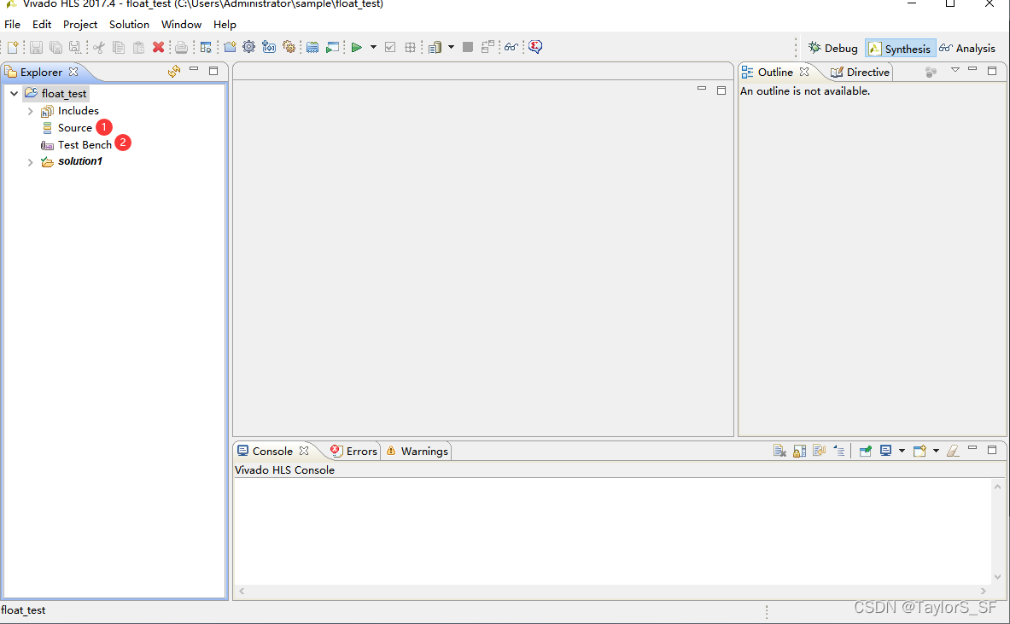Screen dimensions: 1010x624
Task: Click the red X Delete icon
Action: (158, 47)
